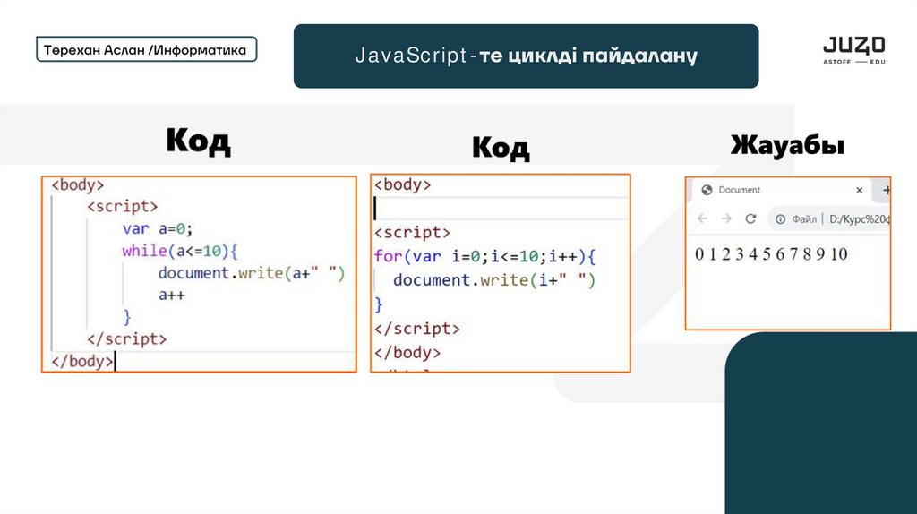Click the Файл label in address bar
The width and height of the screenshot is (917, 514).
pyautogui.click(x=804, y=219)
